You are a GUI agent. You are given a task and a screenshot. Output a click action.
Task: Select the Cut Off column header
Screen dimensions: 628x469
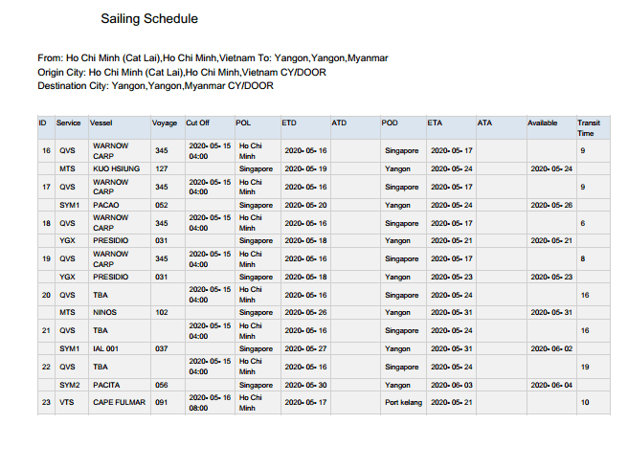click(198, 123)
